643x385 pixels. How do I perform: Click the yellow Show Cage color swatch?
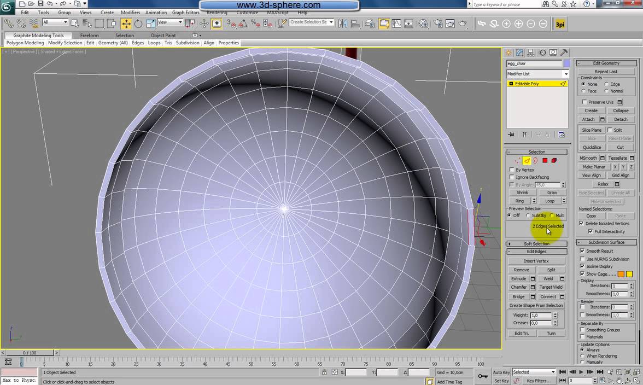coord(629,274)
